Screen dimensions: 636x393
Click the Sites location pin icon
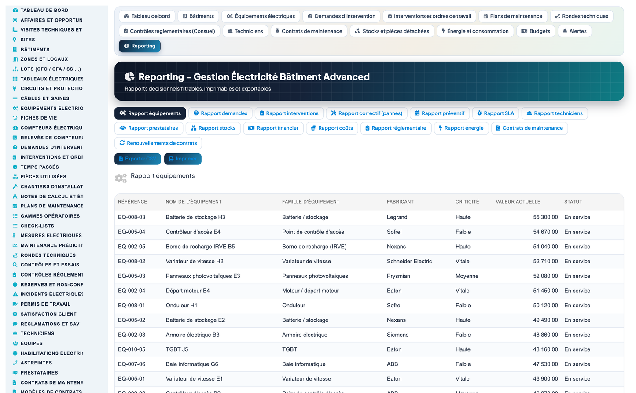tap(15, 40)
